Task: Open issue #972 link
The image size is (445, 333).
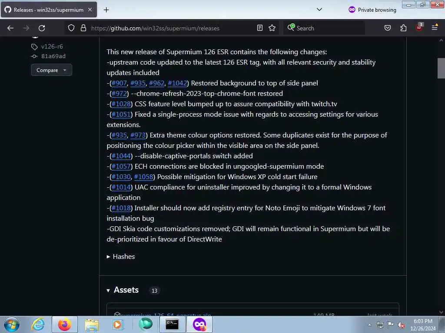Action: pos(119,94)
